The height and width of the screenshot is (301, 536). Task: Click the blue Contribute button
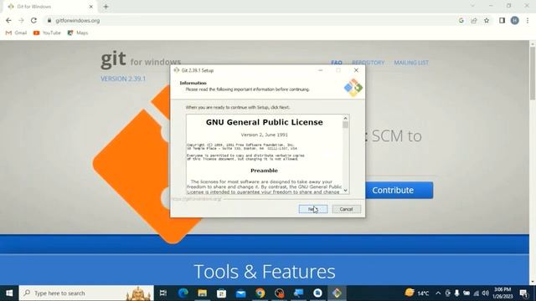(399, 190)
